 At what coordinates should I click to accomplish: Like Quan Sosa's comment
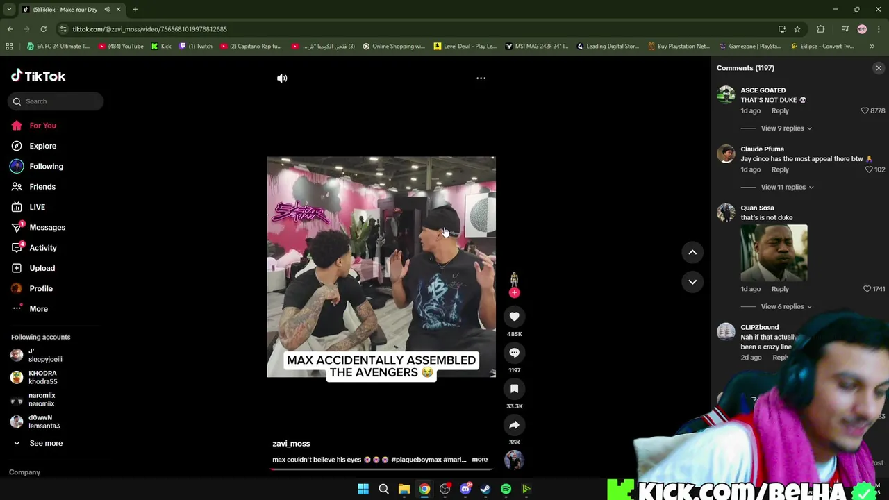pyautogui.click(x=867, y=289)
